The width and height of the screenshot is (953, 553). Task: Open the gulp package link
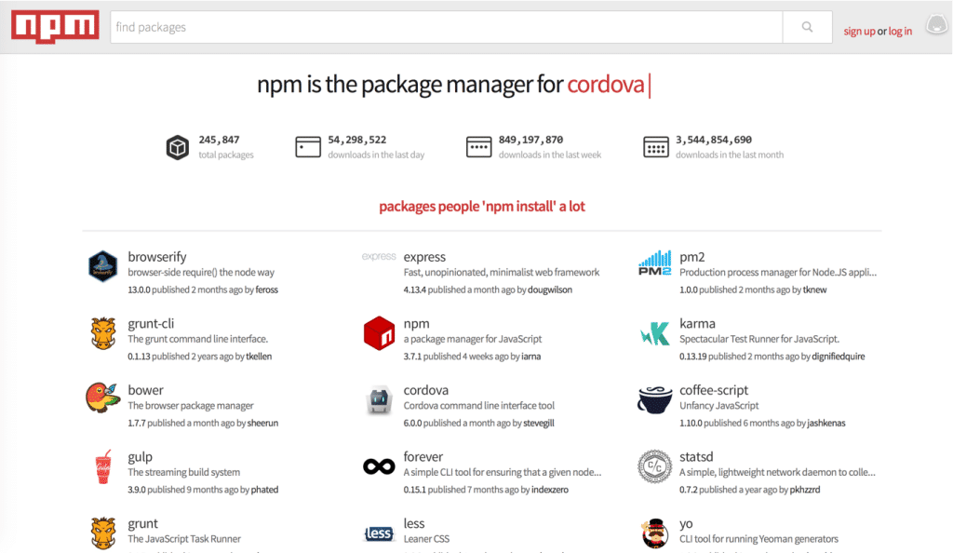click(x=140, y=456)
